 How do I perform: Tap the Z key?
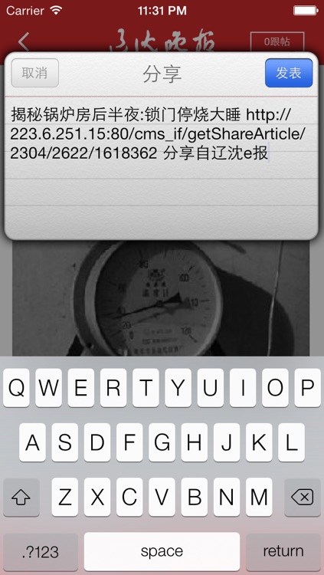[65, 498]
